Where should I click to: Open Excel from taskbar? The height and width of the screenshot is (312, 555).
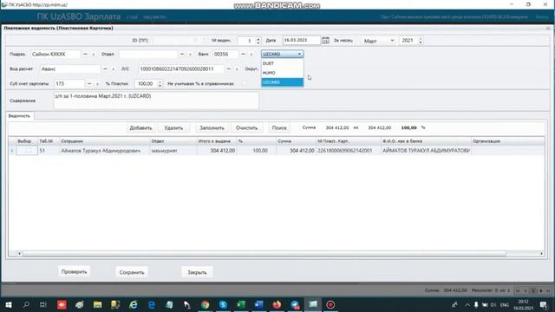tap(241, 304)
